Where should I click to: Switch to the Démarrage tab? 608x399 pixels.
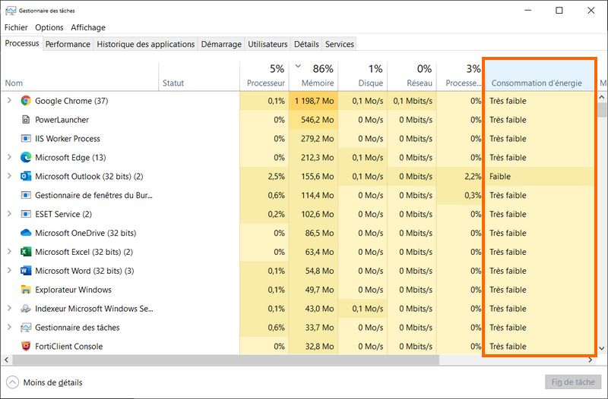(221, 44)
